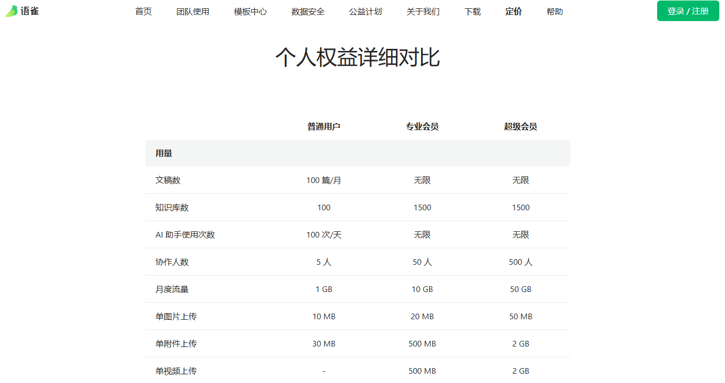Screen dimensions: 725x383
Task: Visit the 关于我们 page
Action: click(423, 11)
